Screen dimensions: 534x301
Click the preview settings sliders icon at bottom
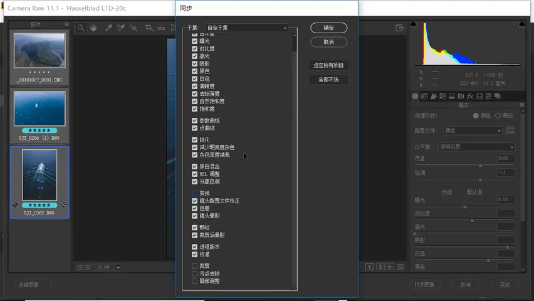(x=400, y=267)
